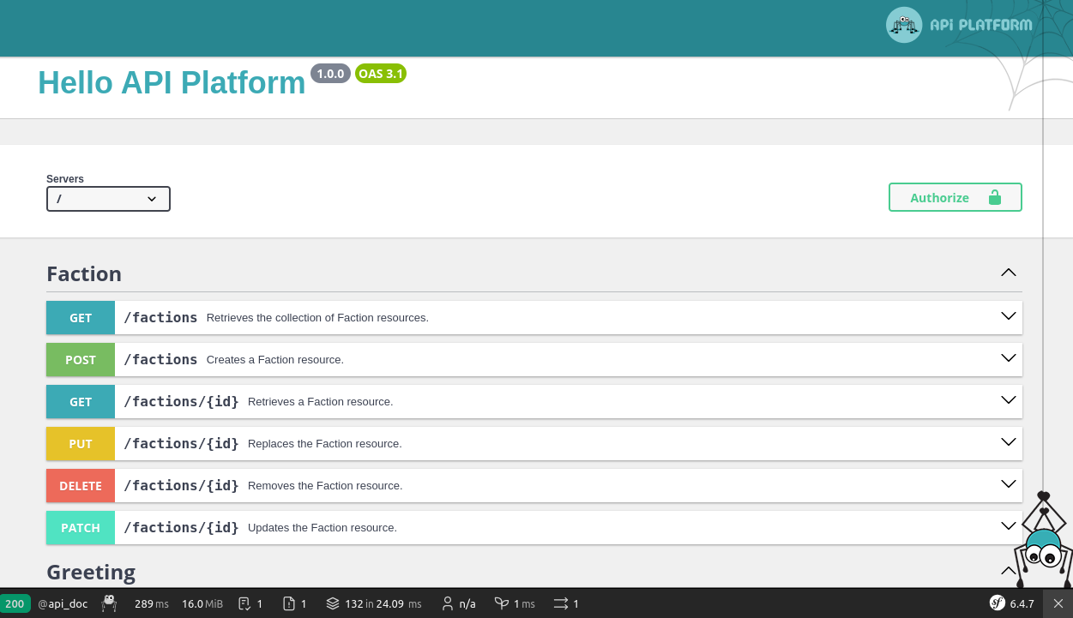1073x618 pixels.
Task: Open the Symfony 6.4.7 version panel
Action: 1013,603
